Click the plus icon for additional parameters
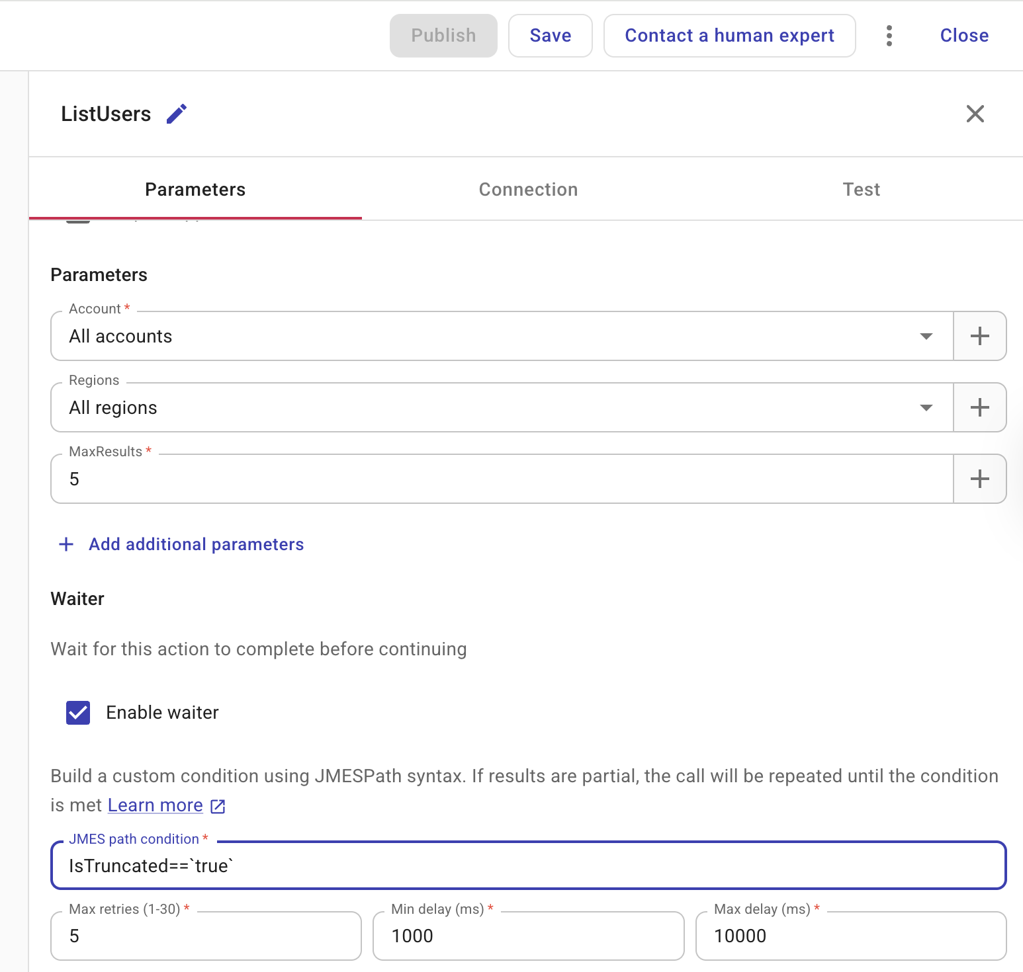The image size is (1023, 972). click(66, 544)
